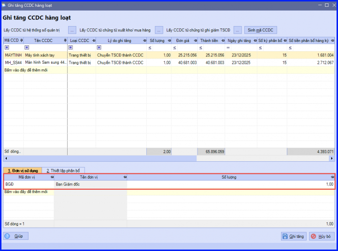Open the browse button for Lấy CCDC từ hệ thống sổ quản trị
Screen dimensions: 338x251
point(72,30)
